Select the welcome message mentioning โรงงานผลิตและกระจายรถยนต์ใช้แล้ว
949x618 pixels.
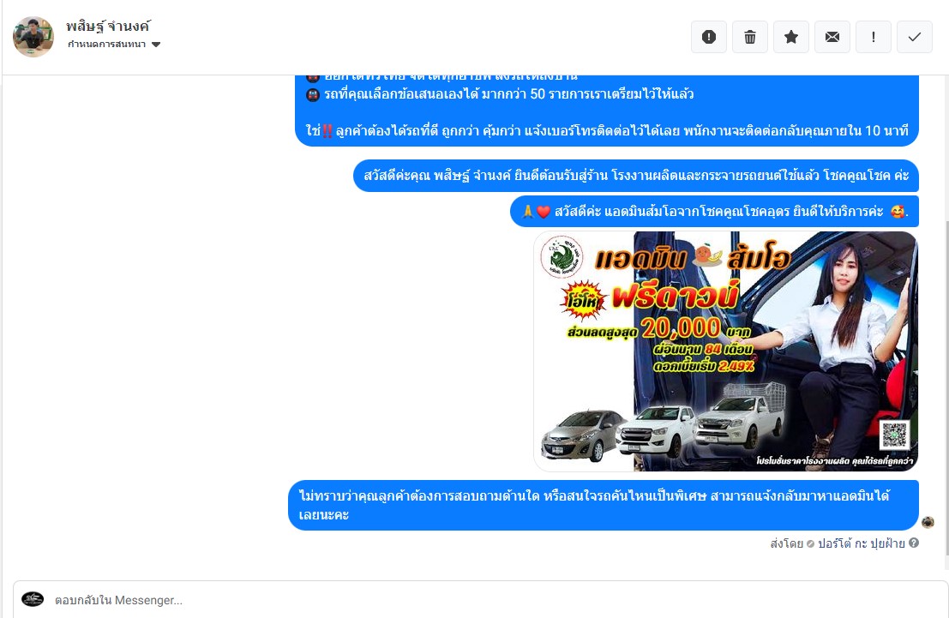click(x=636, y=176)
